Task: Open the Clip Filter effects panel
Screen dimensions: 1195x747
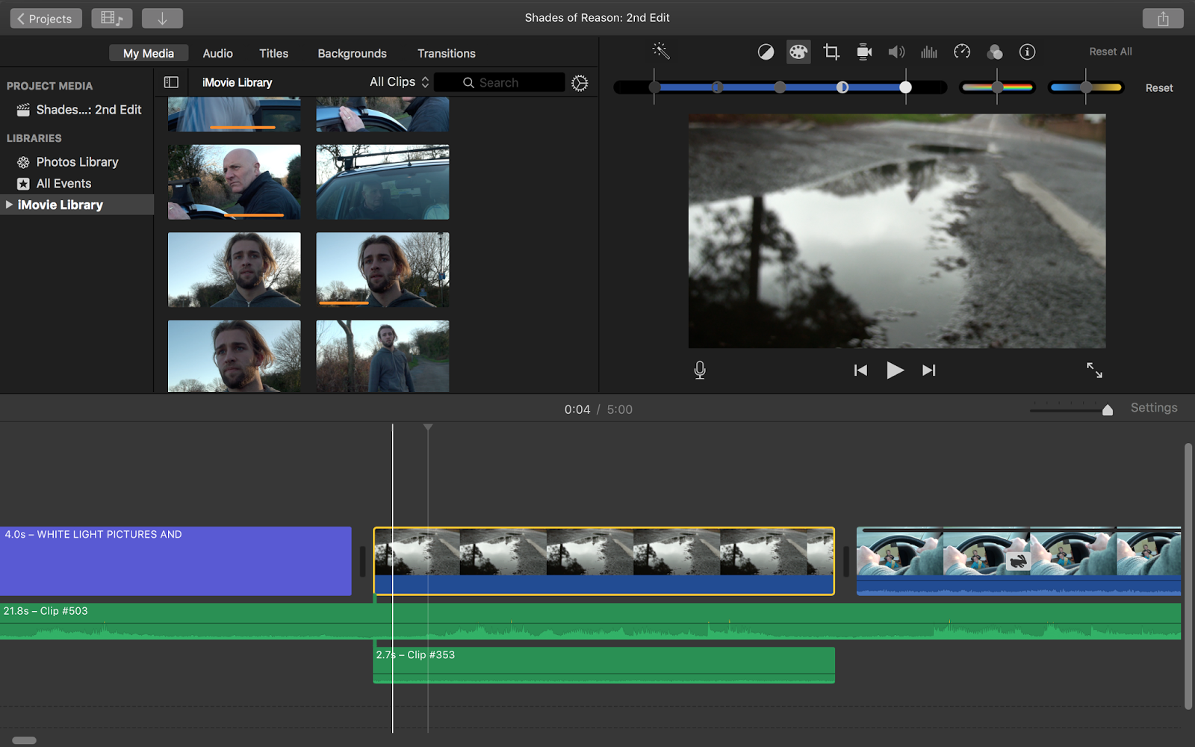Action: pyautogui.click(x=995, y=52)
